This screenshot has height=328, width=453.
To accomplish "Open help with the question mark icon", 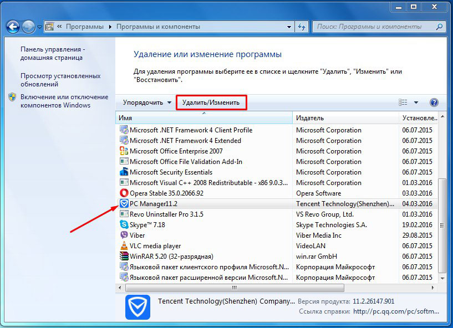I will click(434, 102).
